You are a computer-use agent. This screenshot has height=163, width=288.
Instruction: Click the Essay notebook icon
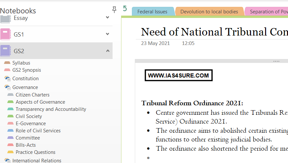pos(5,19)
